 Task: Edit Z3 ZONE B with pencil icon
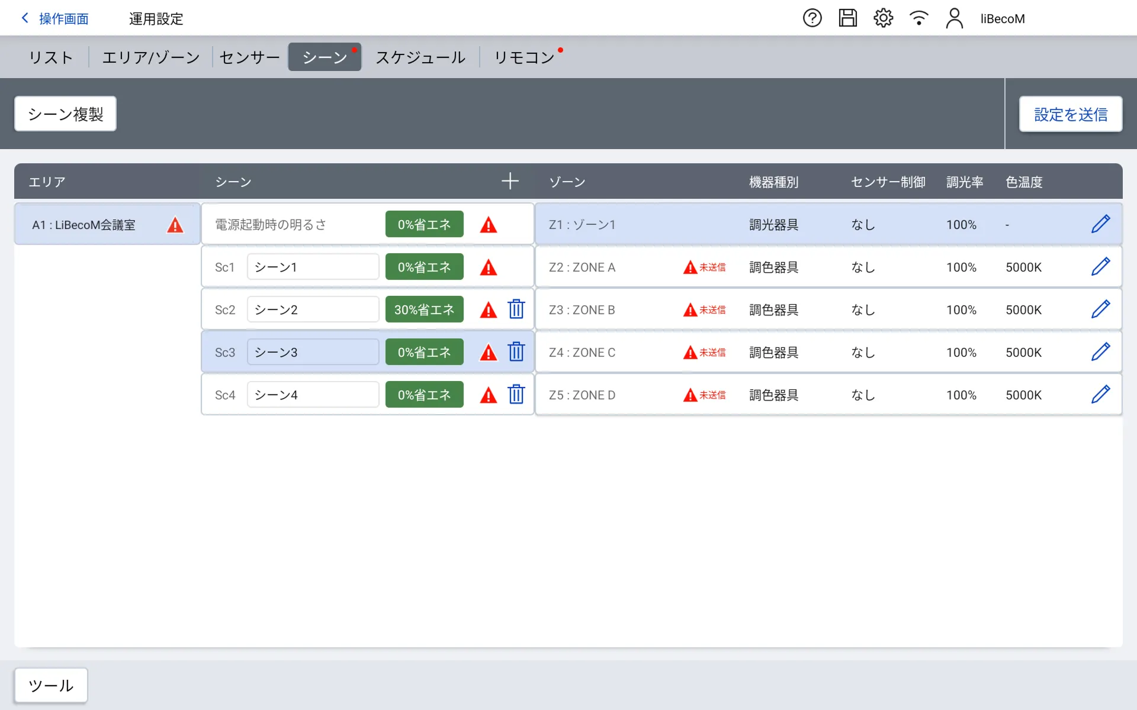point(1100,309)
